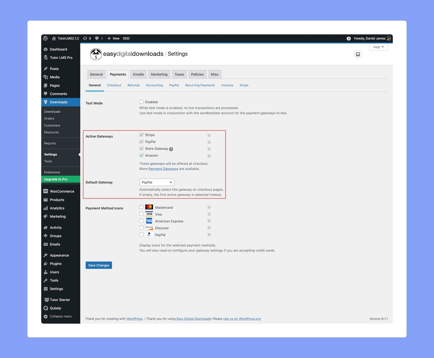Open the Invoices sub-tab

(227, 85)
